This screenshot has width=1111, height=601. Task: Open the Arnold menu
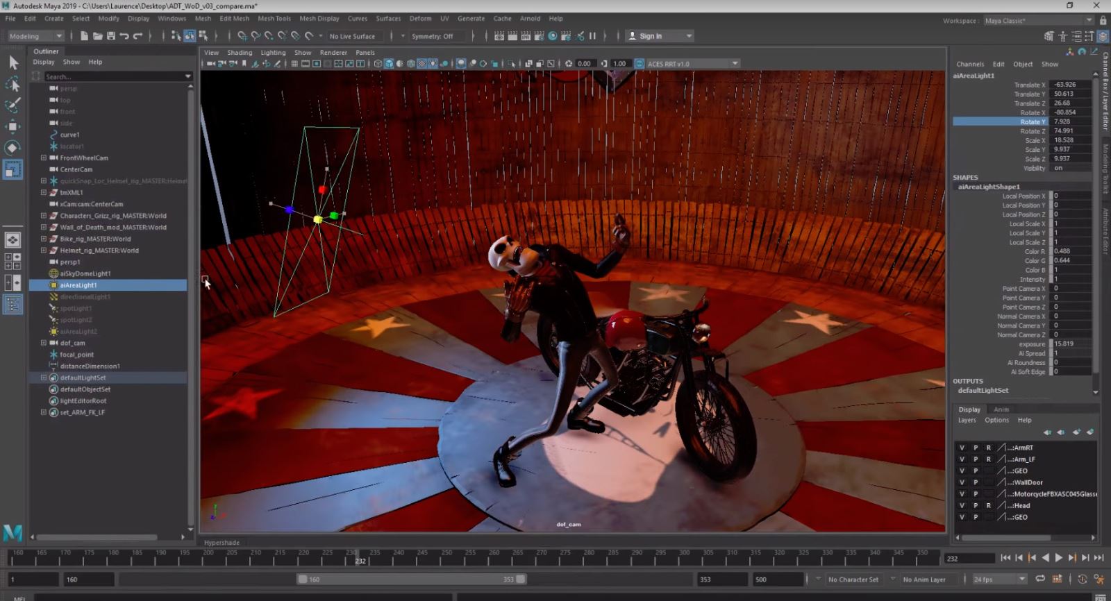[x=530, y=19]
